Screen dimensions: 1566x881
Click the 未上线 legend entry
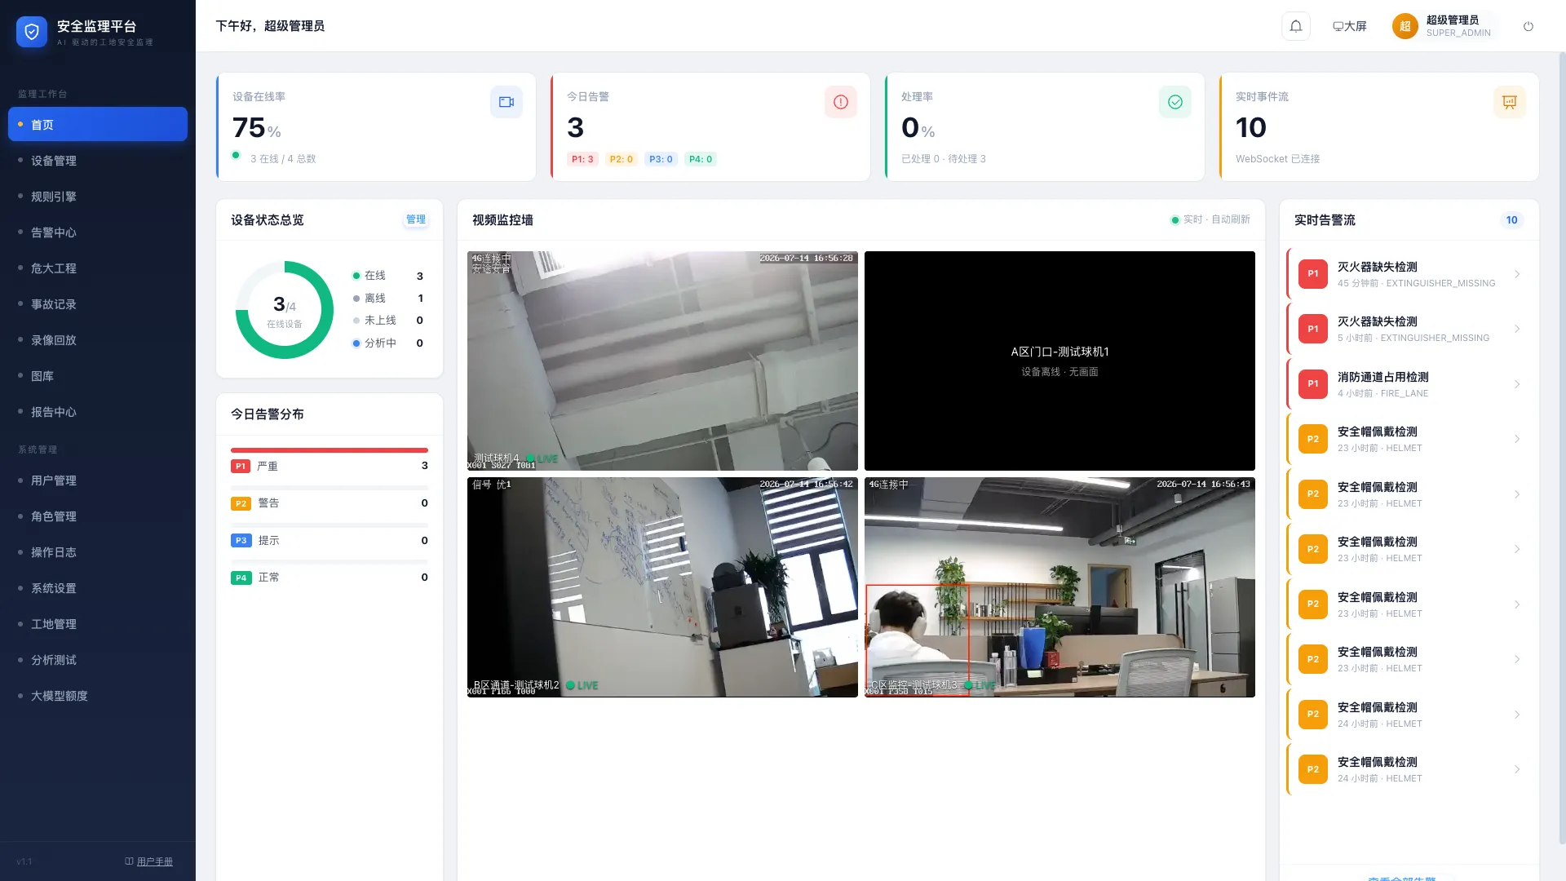coord(387,321)
